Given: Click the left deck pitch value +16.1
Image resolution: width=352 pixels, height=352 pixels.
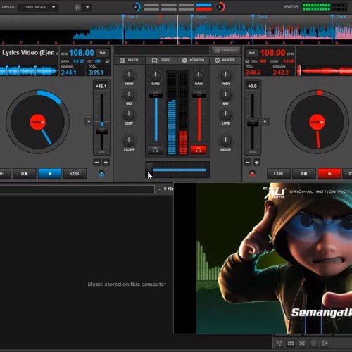Looking at the screenshot, I should [x=101, y=87].
